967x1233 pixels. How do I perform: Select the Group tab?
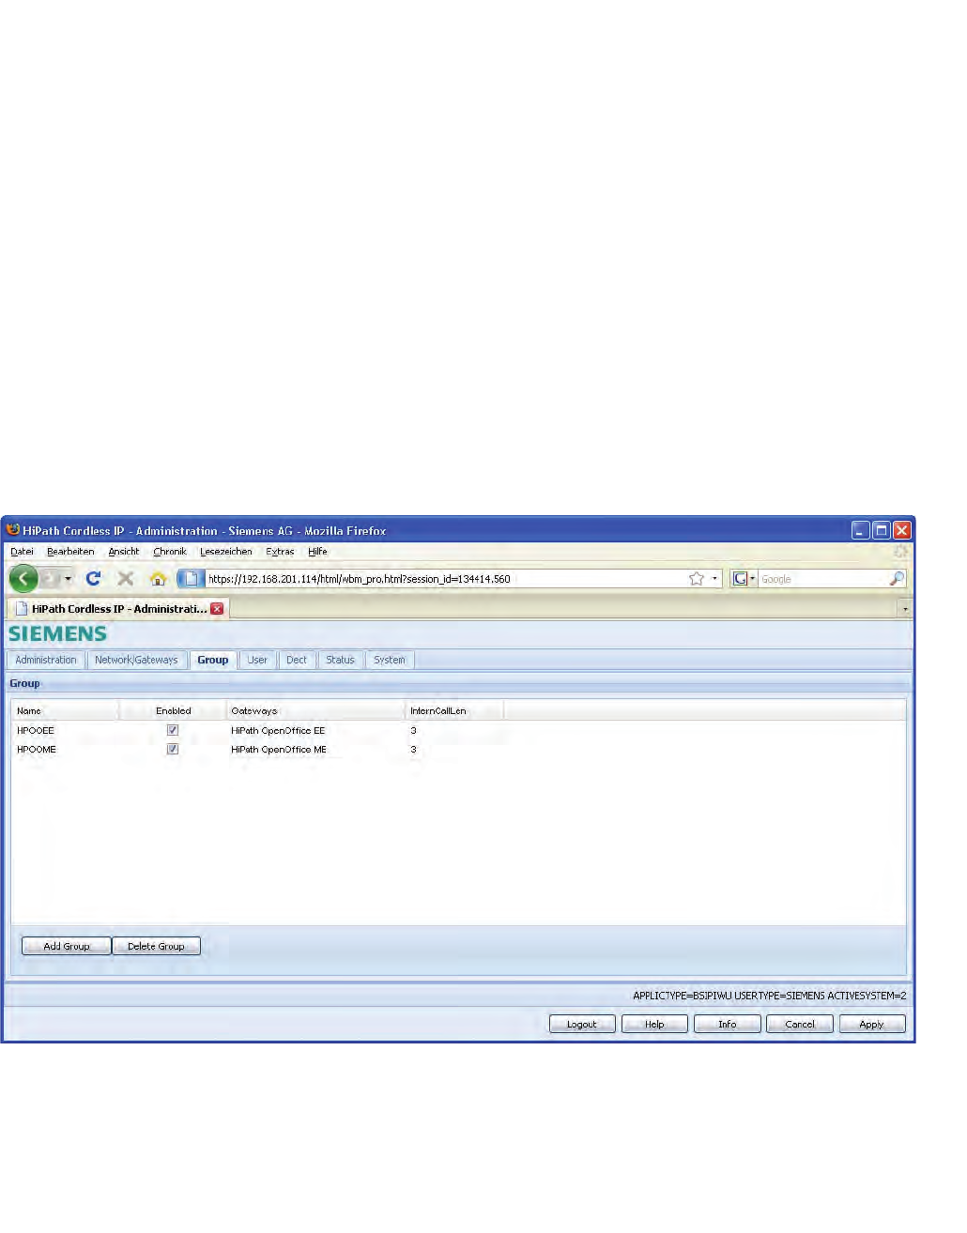[213, 660]
